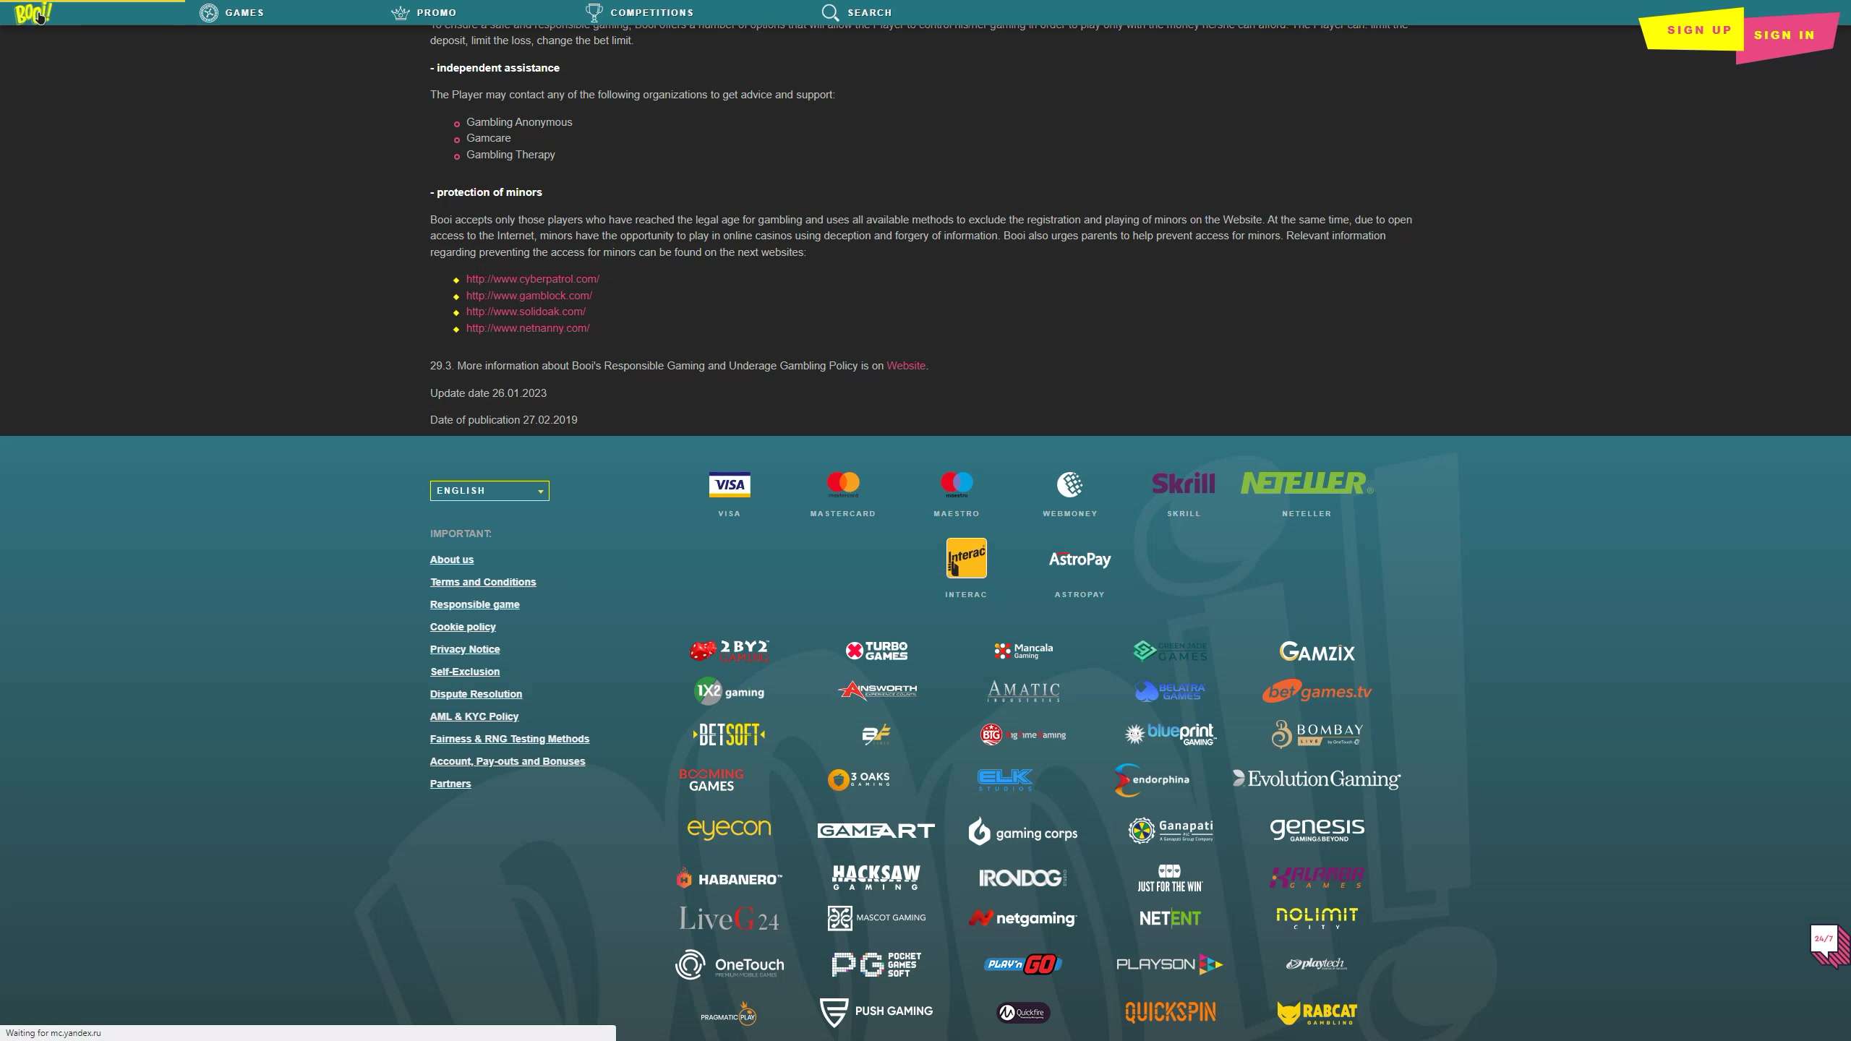This screenshot has height=1041, width=1851.
Task: Open the Responsible game footer link
Action: click(x=474, y=604)
